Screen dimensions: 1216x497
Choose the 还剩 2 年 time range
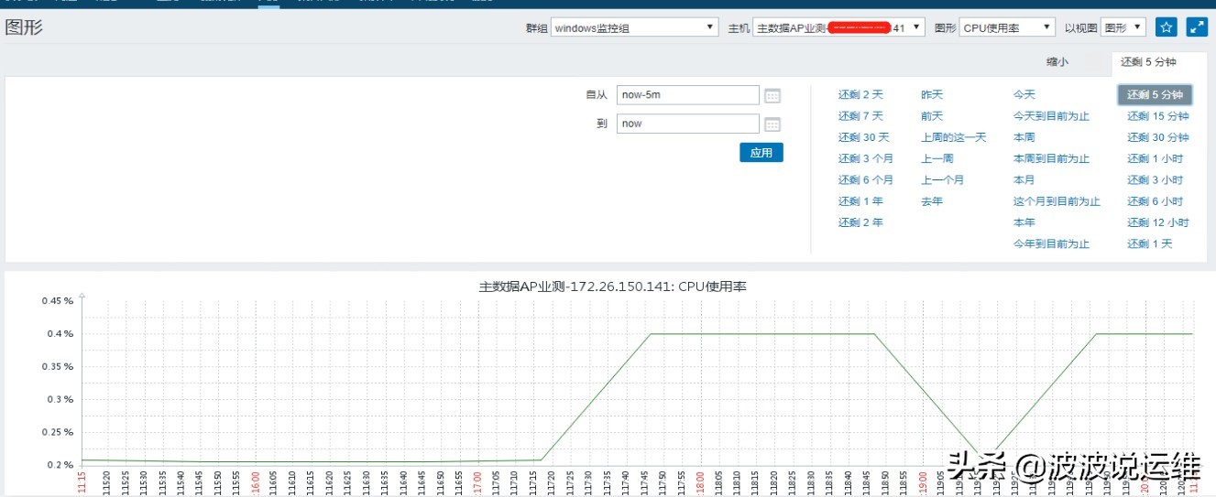(x=860, y=222)
